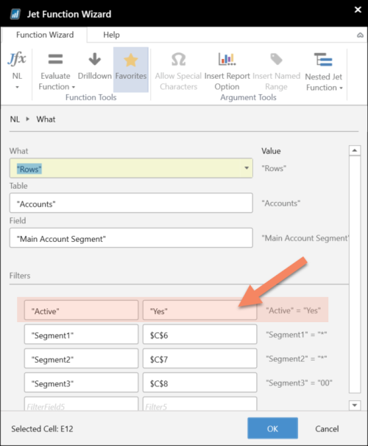
Task: Click the "Accounts" Table input field
Action: pyautogui.click(x=131, y=203)
